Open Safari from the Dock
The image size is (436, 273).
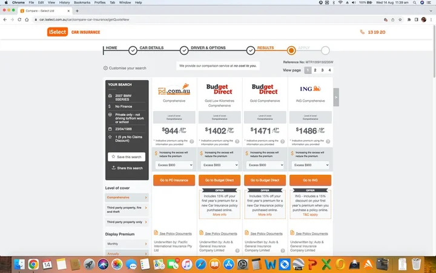[201, 264]
